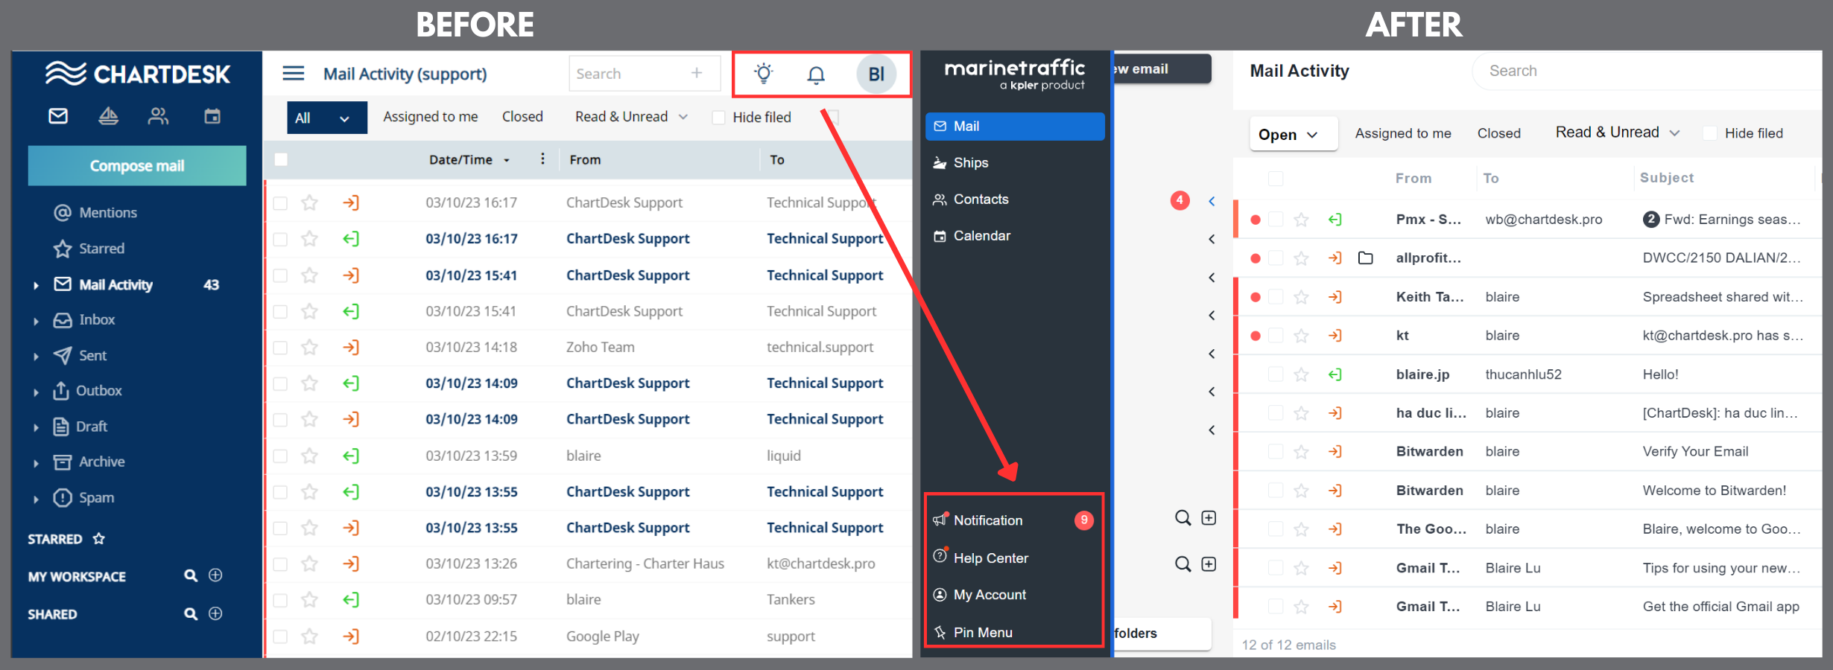The height and width of the screenshot is (670, 1833).
Task: Click star icon next to STARRED heading
Action: (99, 538)
